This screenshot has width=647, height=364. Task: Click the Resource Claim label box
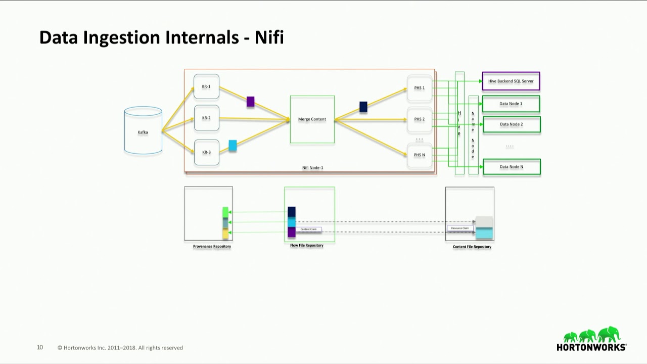(x=460, y=229)
